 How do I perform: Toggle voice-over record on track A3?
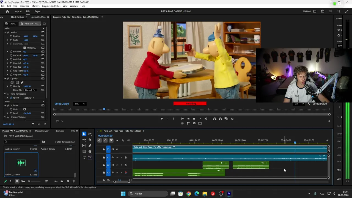(126, 172)
